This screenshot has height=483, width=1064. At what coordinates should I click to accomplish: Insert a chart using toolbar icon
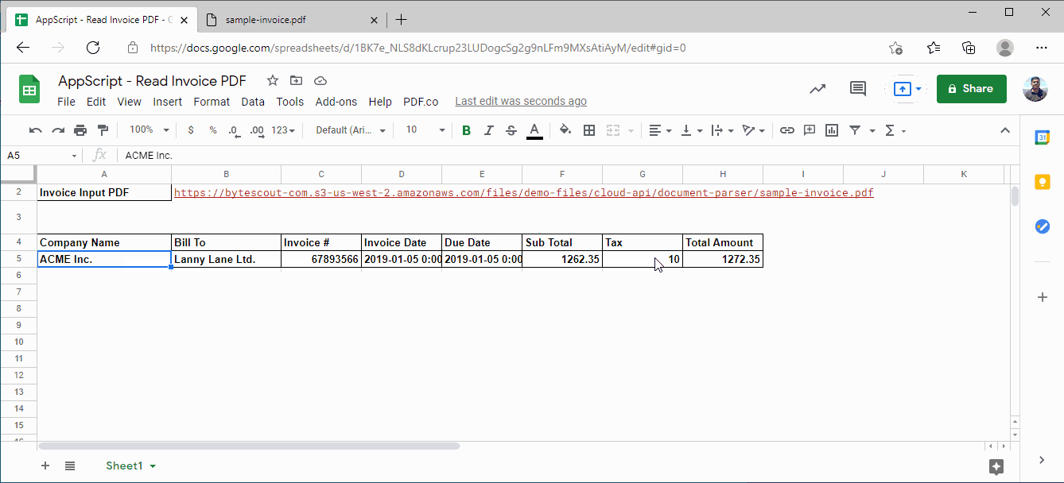[x=832, y=130]
